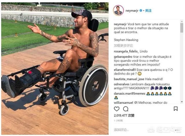Open neymarjr username in the header
185x136 pixels.
(132, 11)
